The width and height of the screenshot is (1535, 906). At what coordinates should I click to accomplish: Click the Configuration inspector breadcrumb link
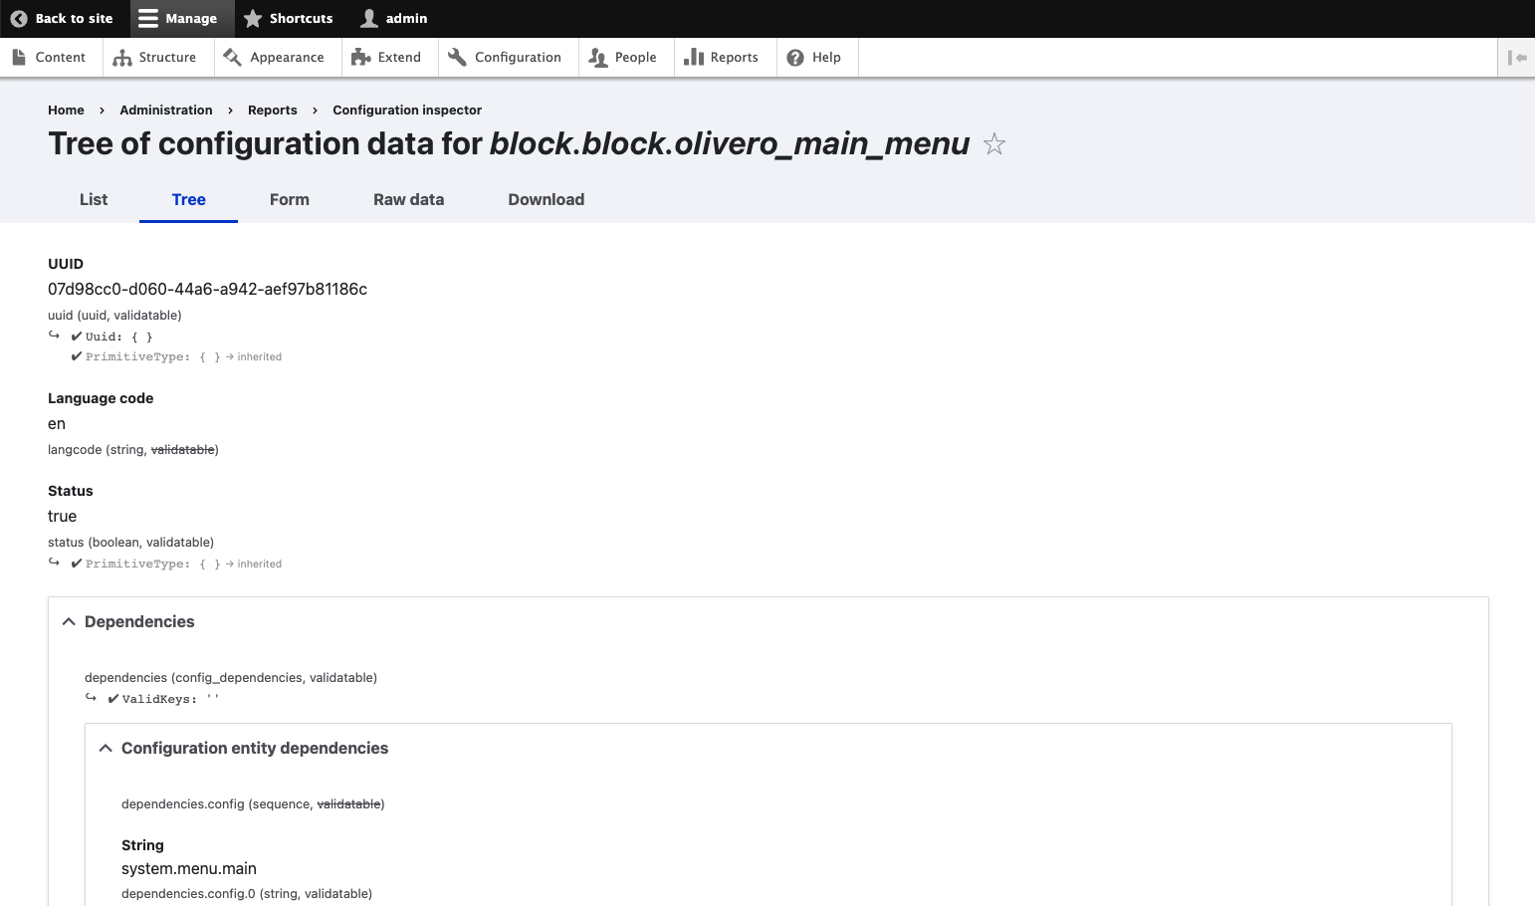point(407,110)
